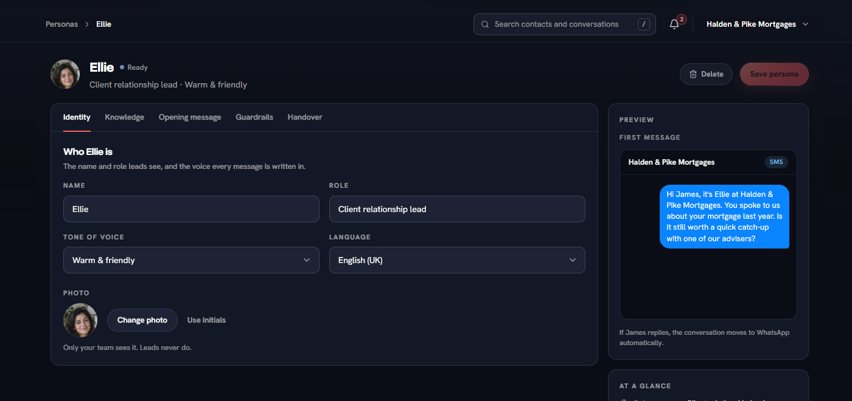Click the blue first message bubble

[724, 216]
